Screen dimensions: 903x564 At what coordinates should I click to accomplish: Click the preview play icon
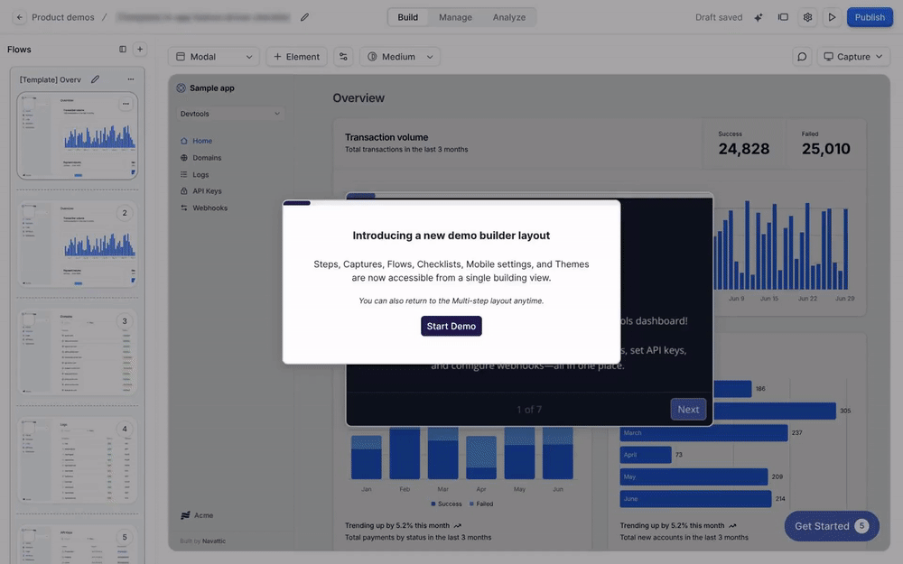click(x=833, y=17)
